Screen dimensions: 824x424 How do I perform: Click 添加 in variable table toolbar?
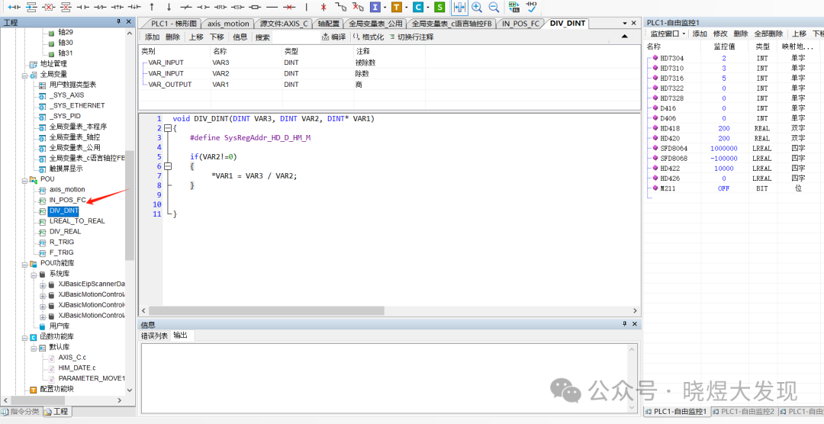[153, 37]
